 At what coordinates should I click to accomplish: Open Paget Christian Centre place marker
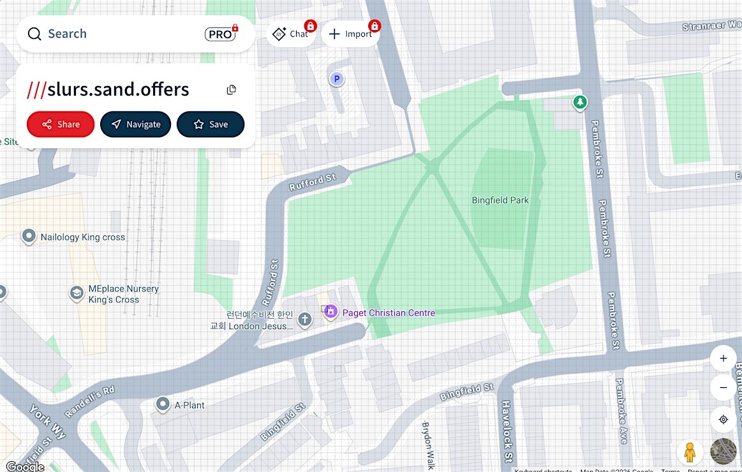click(x=330, y=312)
